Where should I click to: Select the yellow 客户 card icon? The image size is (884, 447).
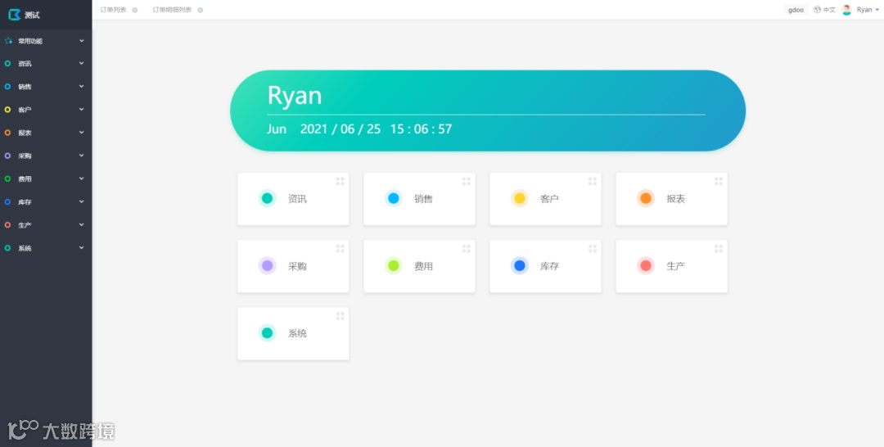pos(519,198)
